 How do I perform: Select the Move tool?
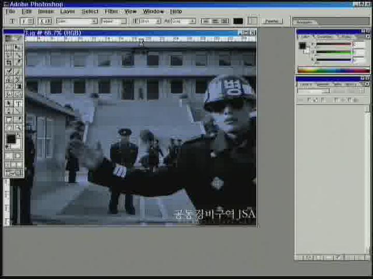[x=18, y=48]
